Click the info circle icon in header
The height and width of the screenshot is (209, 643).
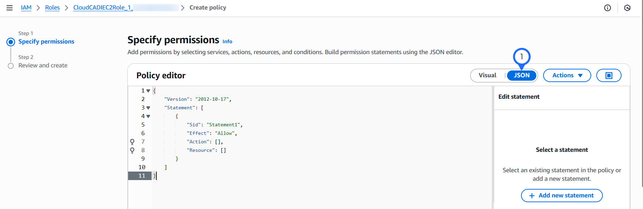(607, 8)
